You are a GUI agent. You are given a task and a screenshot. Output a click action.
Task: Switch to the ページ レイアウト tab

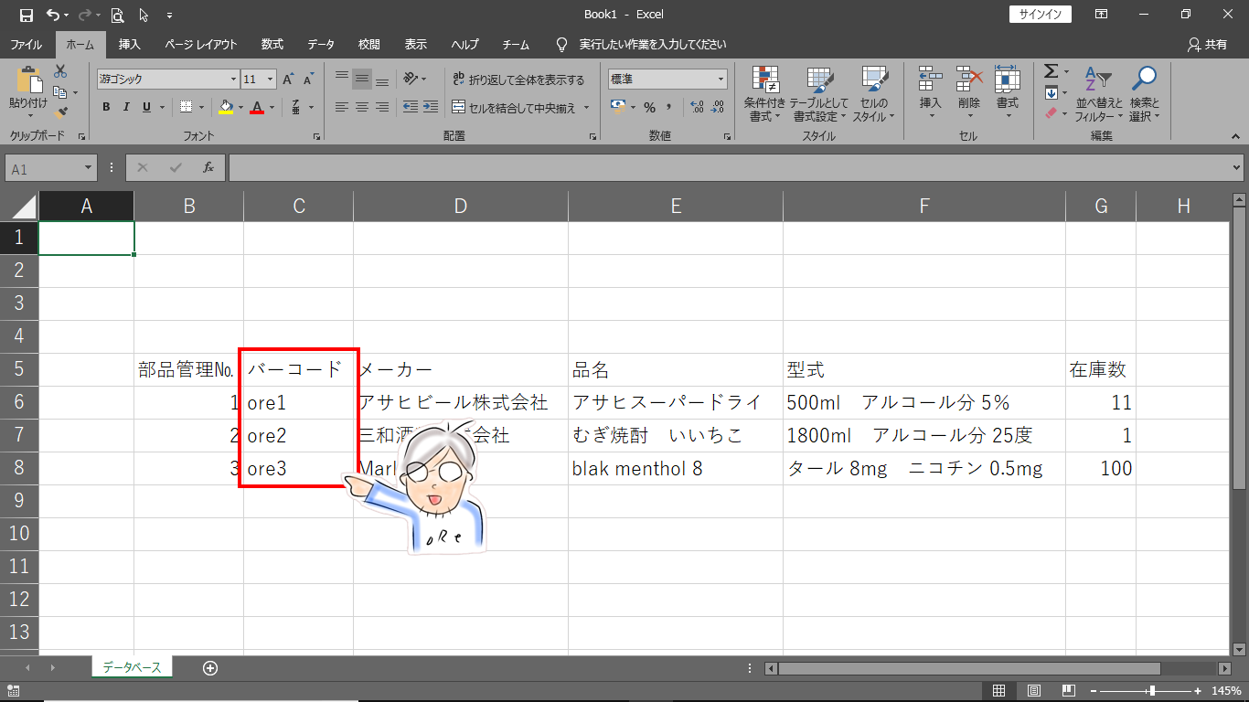201,44
